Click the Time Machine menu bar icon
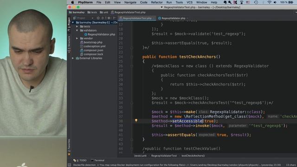This screenshot has width=297, height=167. pos(256,2)
